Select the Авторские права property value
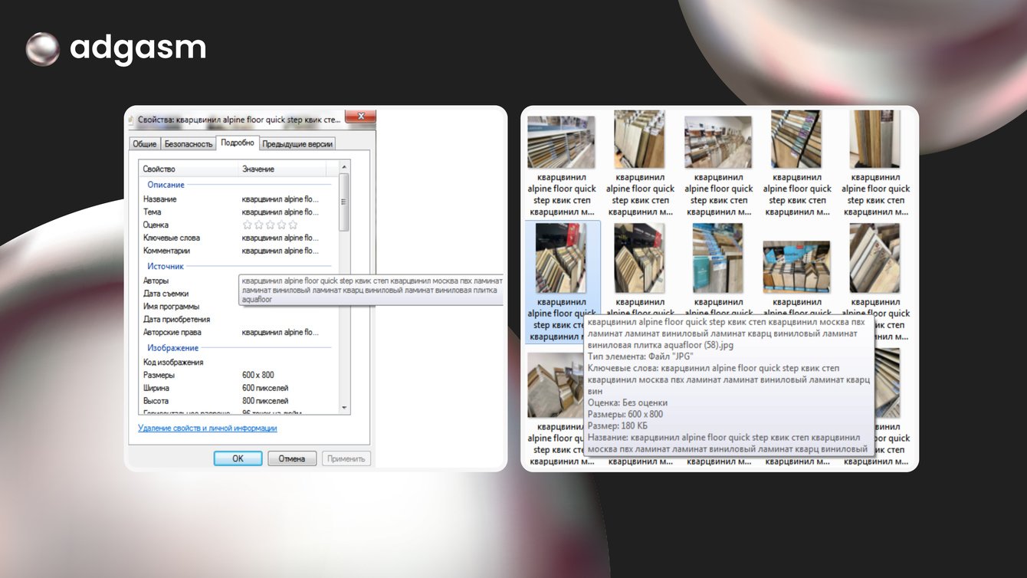 point(280,333)
